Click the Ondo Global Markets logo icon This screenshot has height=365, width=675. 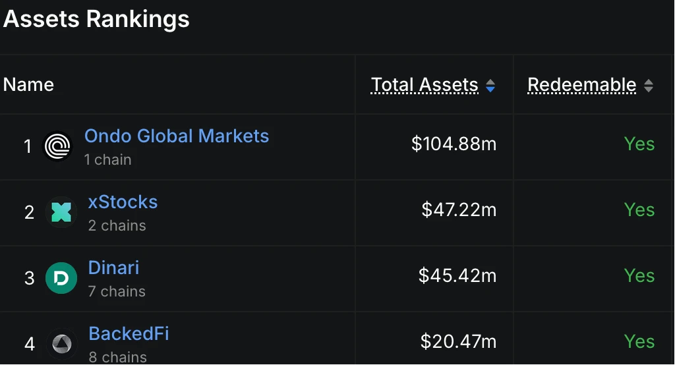(x=57, y=146)
